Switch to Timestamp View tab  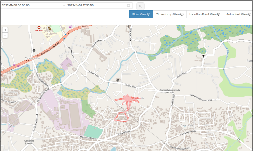pyautogui.click(x=170, y=14)
